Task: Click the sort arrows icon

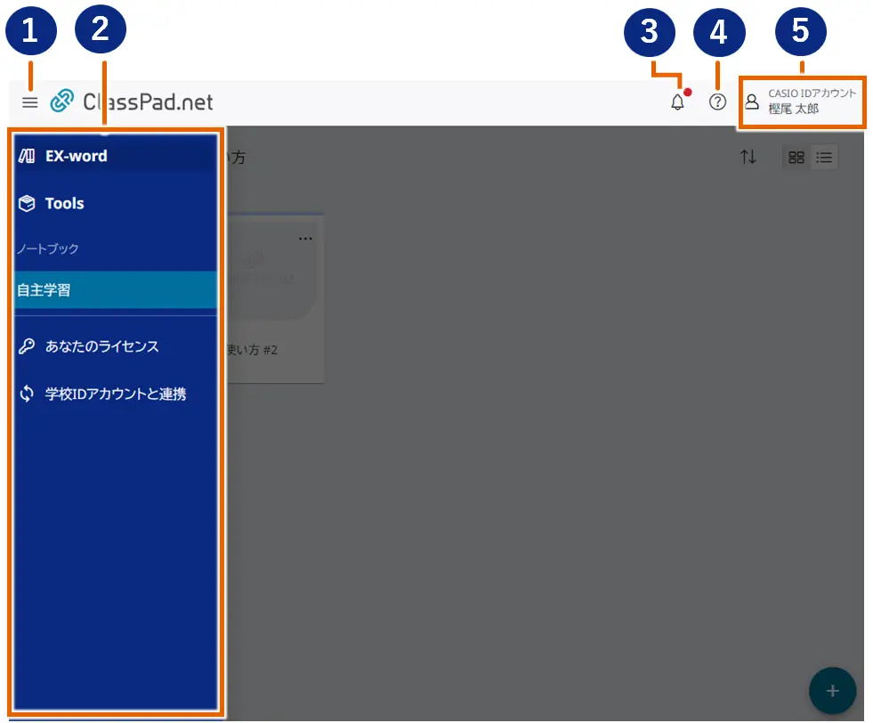Action: pyautogui.click(x=748, y=158)
